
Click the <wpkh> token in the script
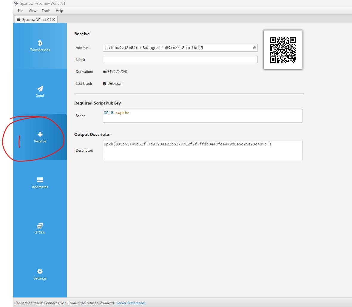point(122,113)
